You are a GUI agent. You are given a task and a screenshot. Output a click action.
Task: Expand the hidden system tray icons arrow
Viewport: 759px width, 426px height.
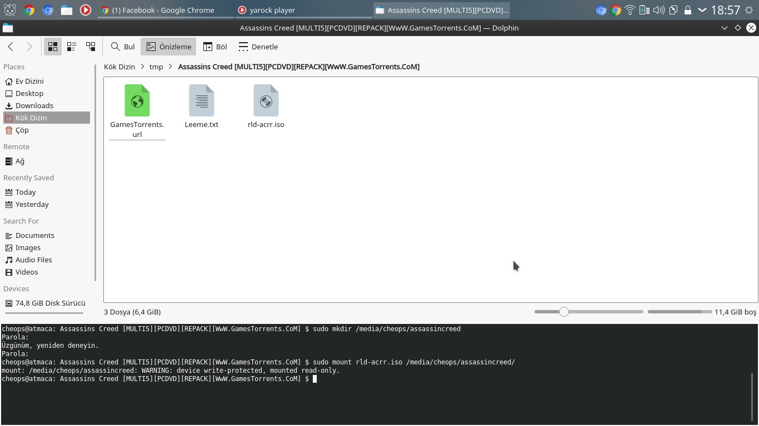point(702,10)
